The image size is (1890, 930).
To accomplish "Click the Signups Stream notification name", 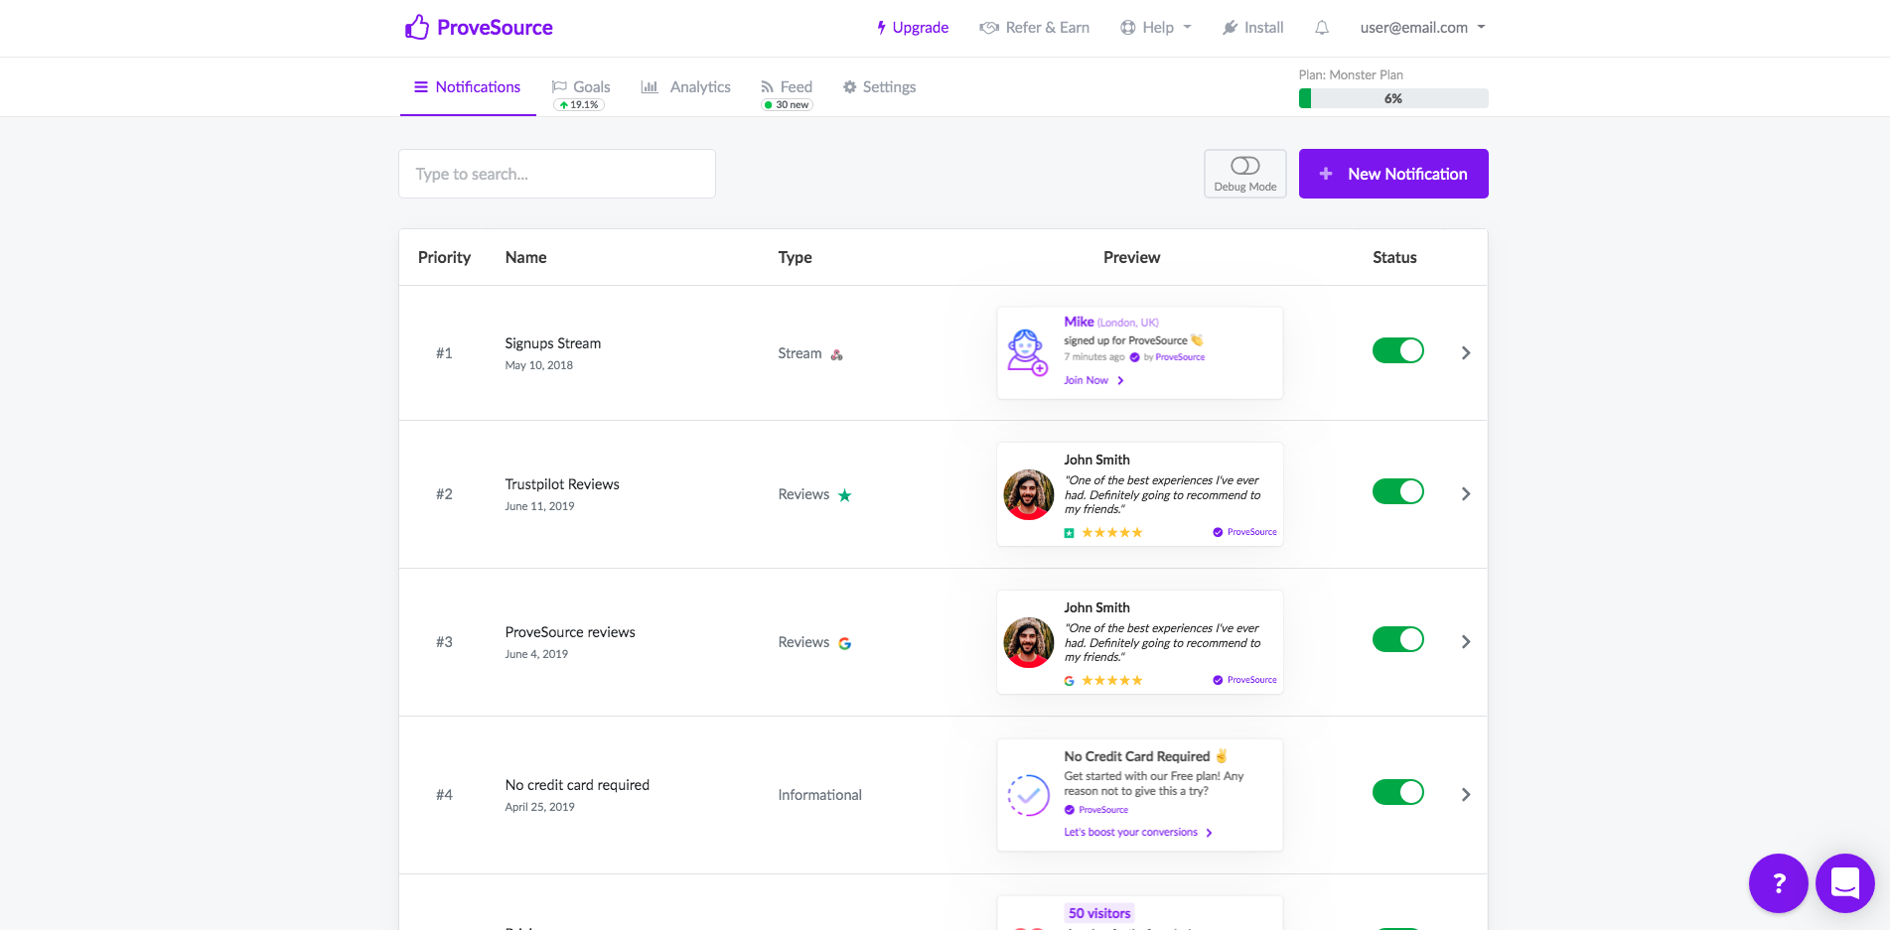I will [x=553, y=343].
